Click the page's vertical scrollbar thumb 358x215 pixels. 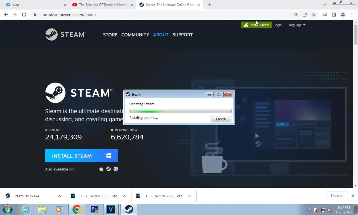pyautogui.click(x=355, y=34)
